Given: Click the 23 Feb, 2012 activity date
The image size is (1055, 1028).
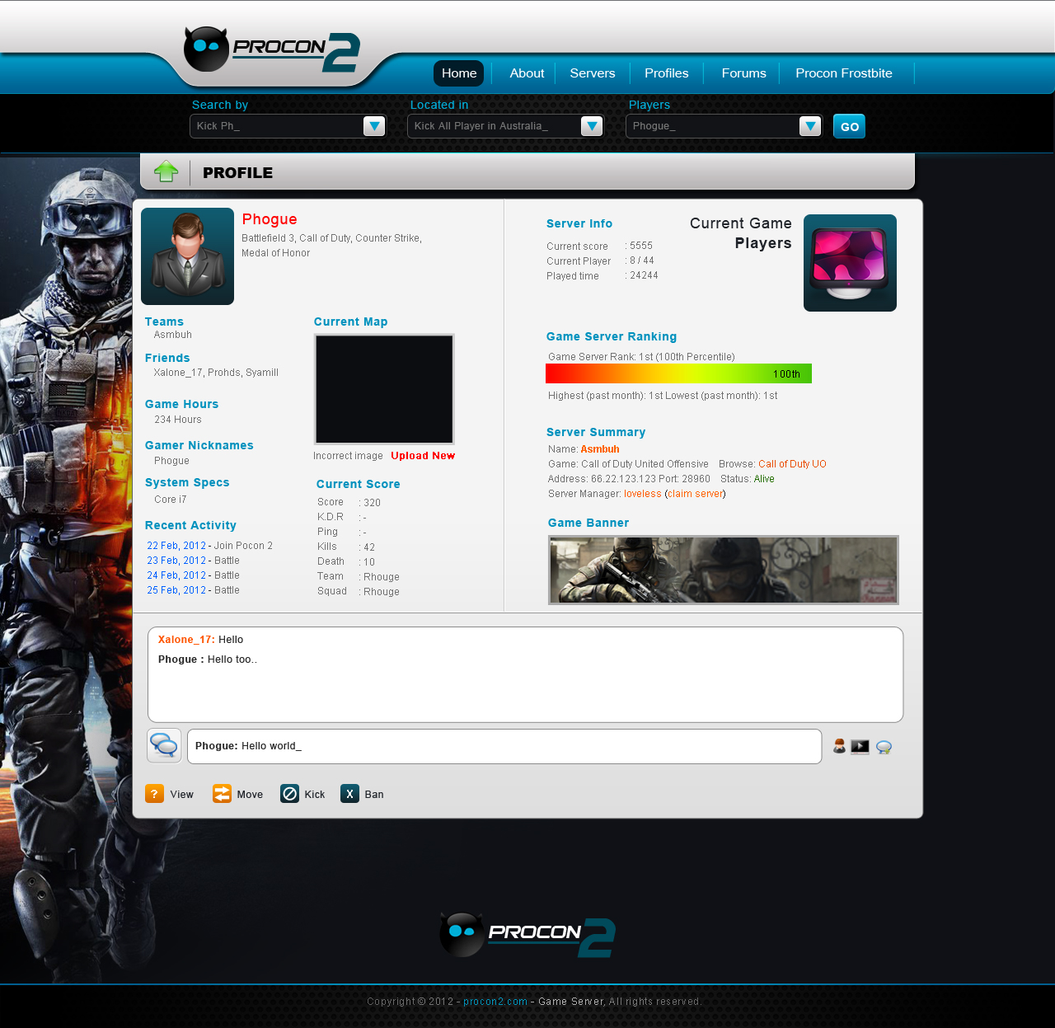Looking at the screenshot, I should click(176, 561).
